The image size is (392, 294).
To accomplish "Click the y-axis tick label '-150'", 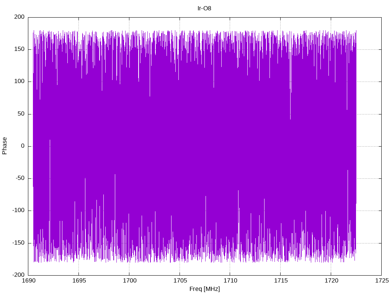I will coord(18,243).
